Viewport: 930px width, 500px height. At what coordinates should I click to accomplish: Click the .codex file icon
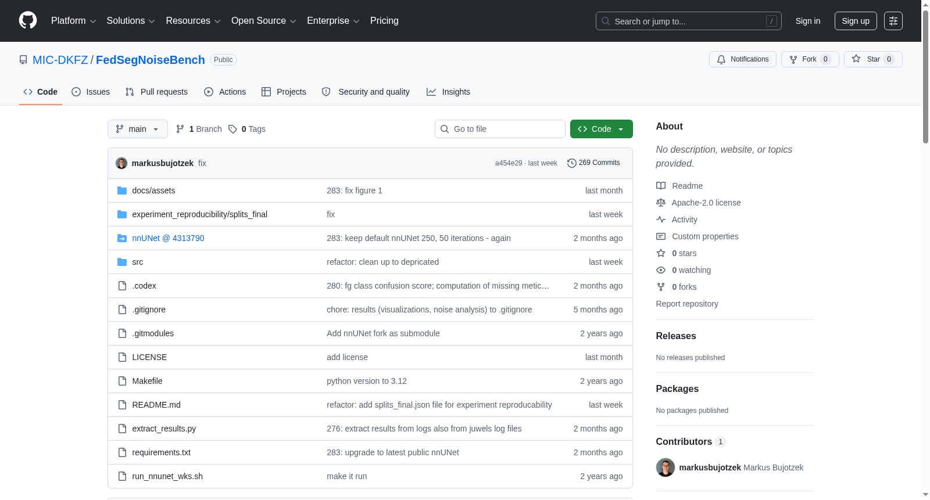(x=122, y=286)
